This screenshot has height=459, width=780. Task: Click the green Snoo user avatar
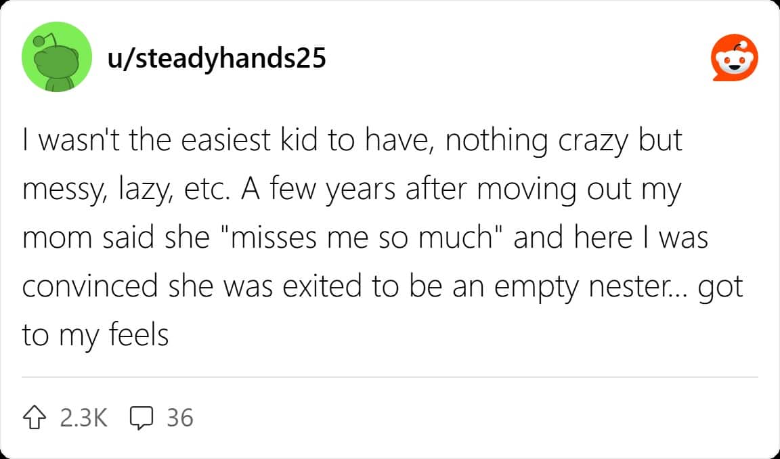click(57, 57)
